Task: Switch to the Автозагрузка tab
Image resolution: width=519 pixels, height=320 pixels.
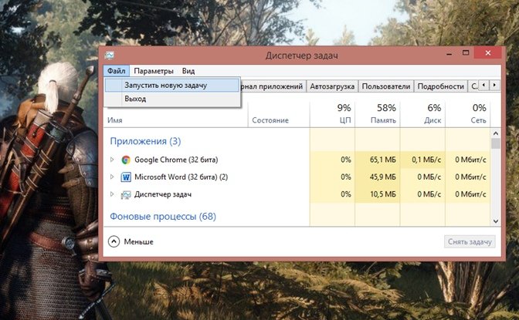Action: [x=332, y=86]
